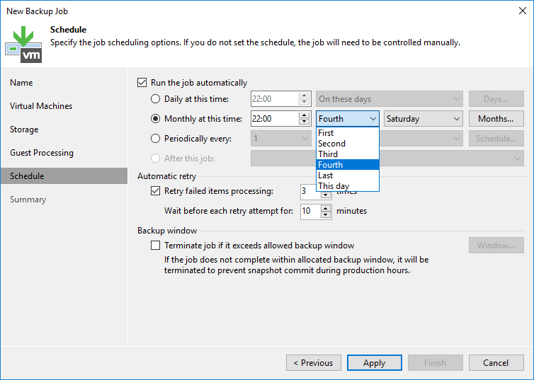
Task: Go back with Previous button
Action: 312,363
